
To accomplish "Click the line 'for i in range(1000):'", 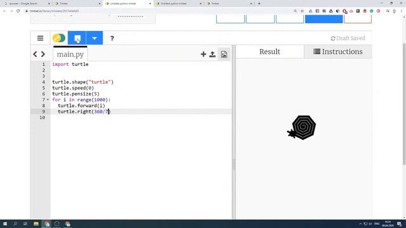I will click(x=81, y=100).
